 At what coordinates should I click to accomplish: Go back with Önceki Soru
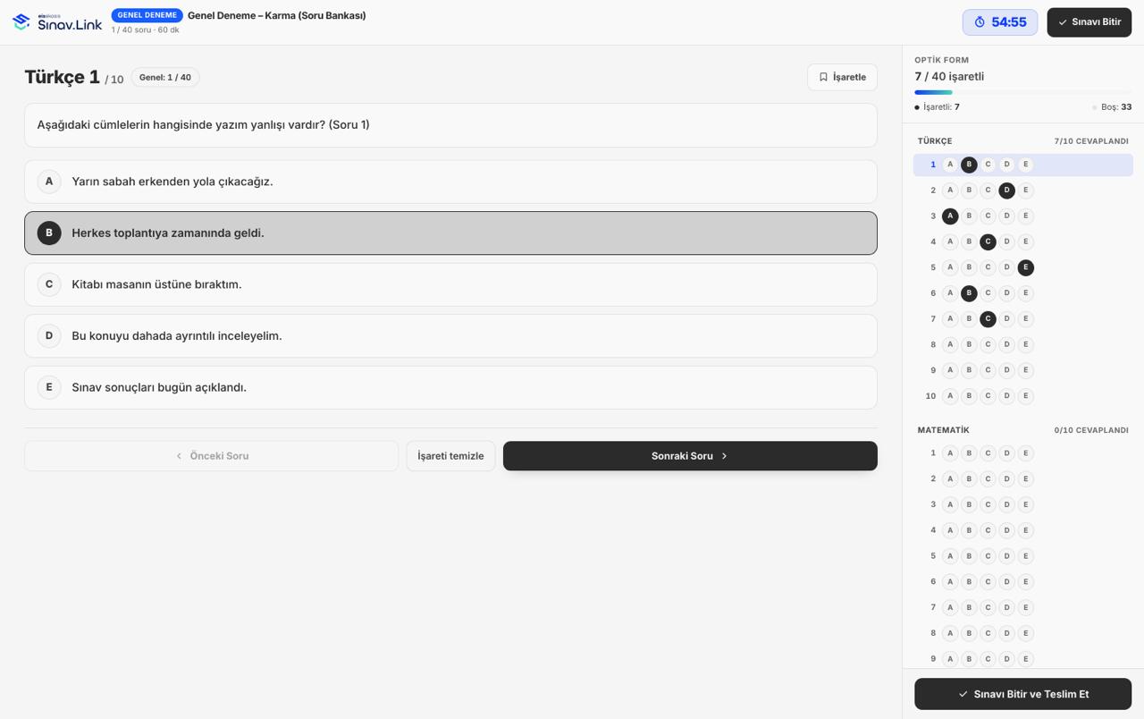coord(211,456)
